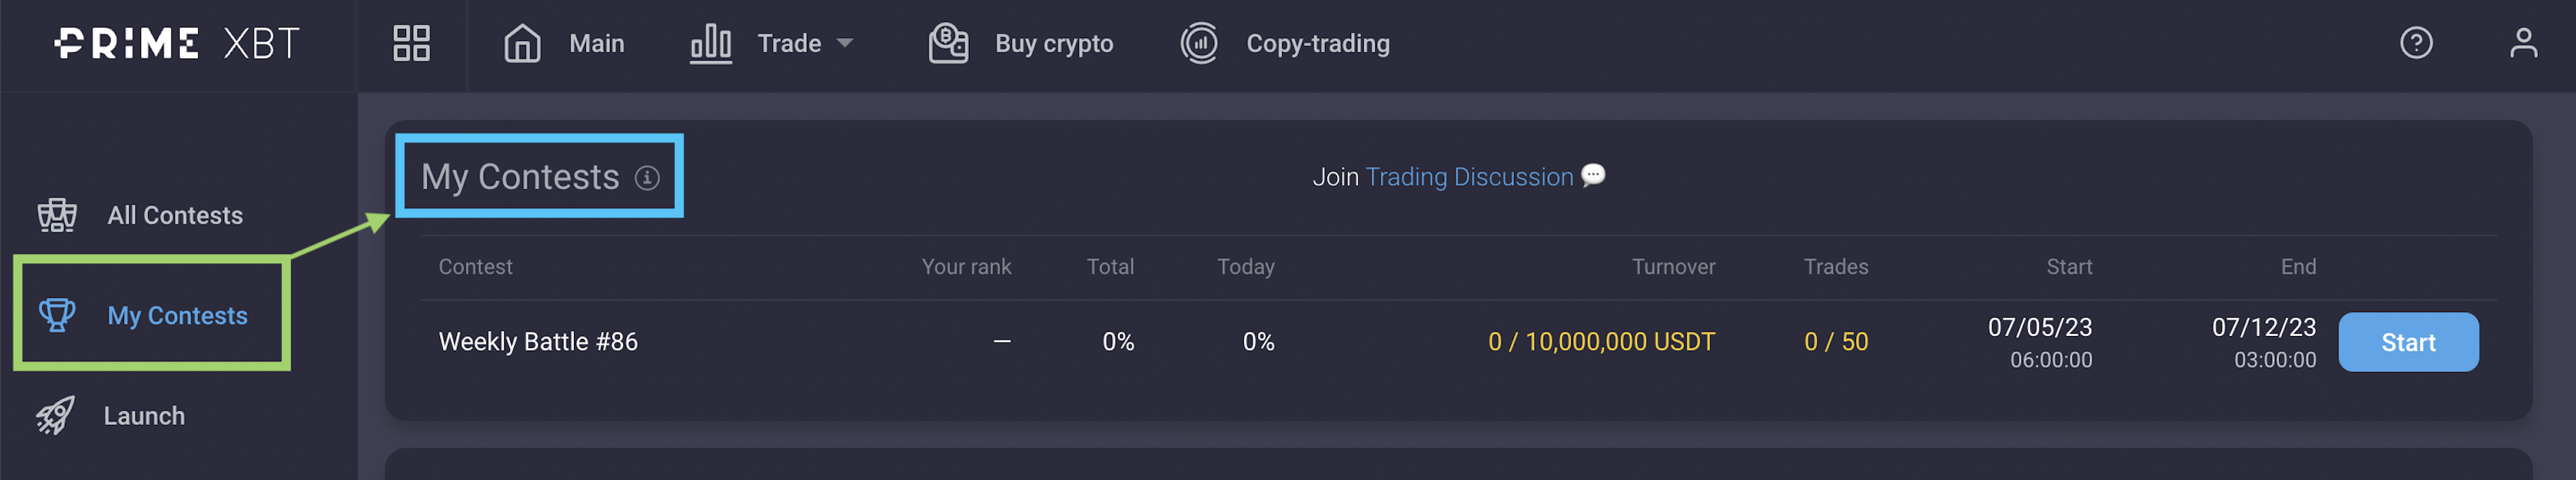Follow the Trading Discussion link
This screenshot has height=480, width=2576.
(1469, 177)
